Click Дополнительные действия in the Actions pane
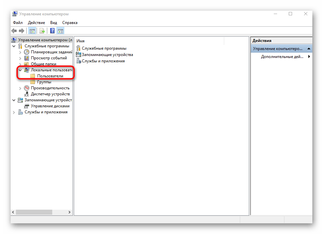 [x=282, y=57]
